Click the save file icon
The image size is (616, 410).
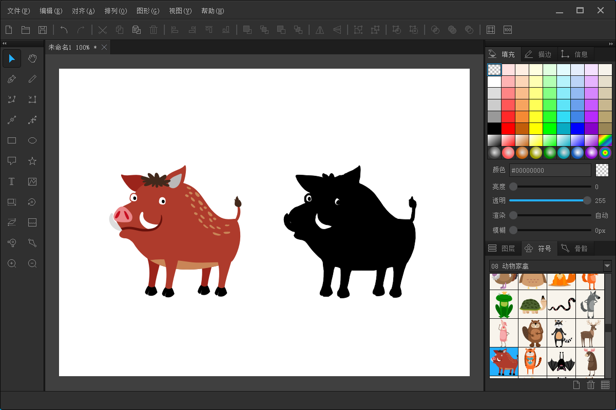coord(43,30)
